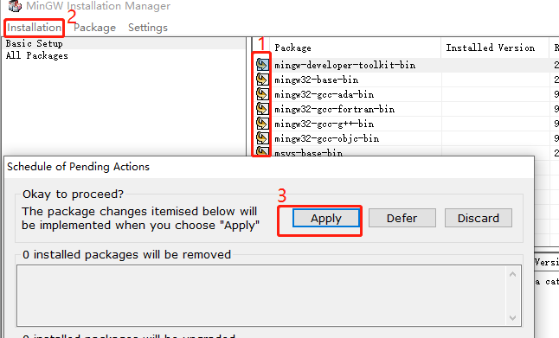
Task: Mark the mingw32-gcc-objc-bin package icon
Action: (262, 137)
